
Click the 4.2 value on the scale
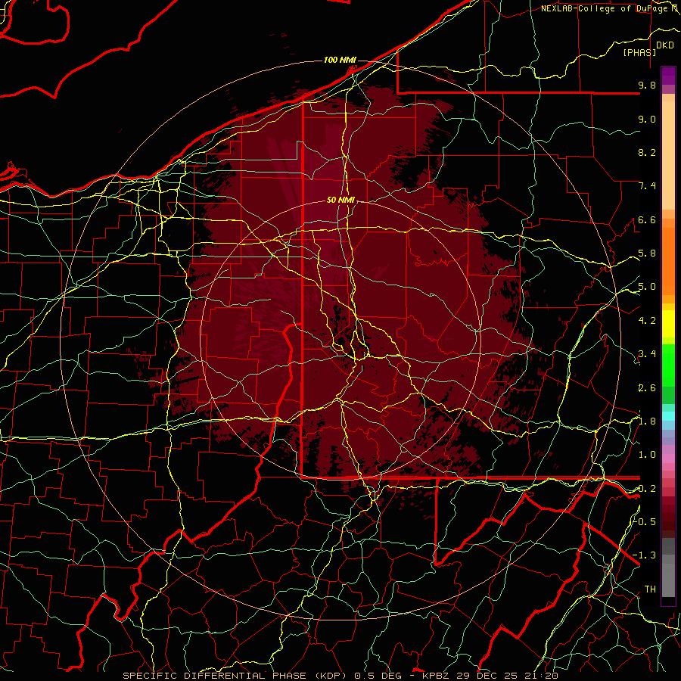(x=647, y=321)
